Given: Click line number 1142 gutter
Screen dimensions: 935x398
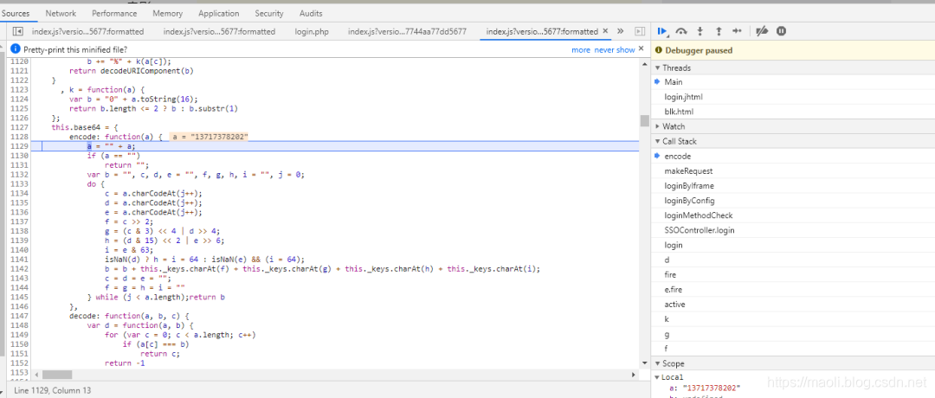Looking at the screenshot, I should [18, 269].
